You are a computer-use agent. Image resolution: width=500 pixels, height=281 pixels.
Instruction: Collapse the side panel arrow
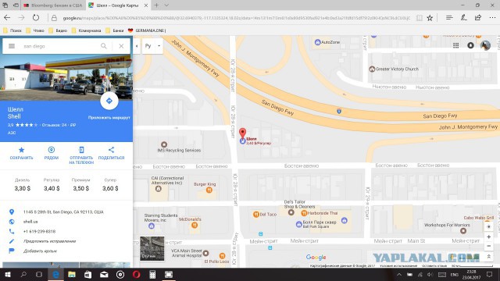(x=137, y=46)
